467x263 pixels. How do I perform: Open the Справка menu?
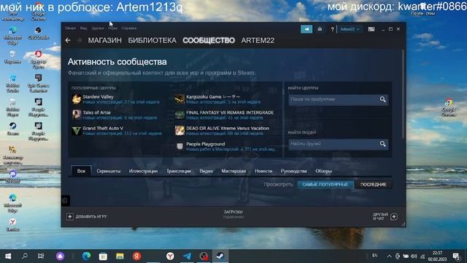pos(129,28)
